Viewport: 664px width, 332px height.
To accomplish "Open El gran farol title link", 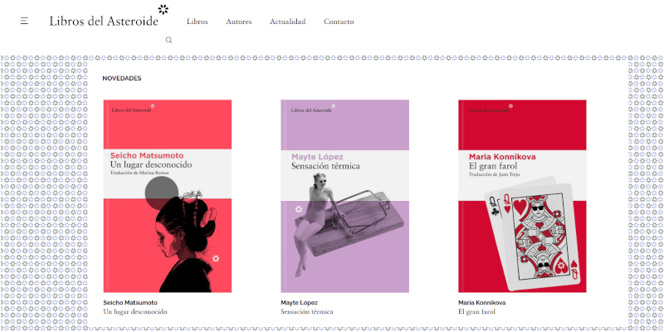I will (x=478, y=312).
